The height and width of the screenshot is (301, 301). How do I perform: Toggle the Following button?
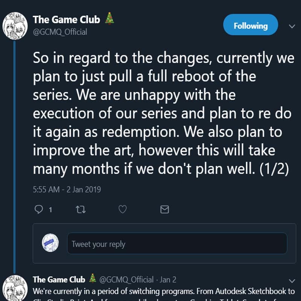point(250,26)
